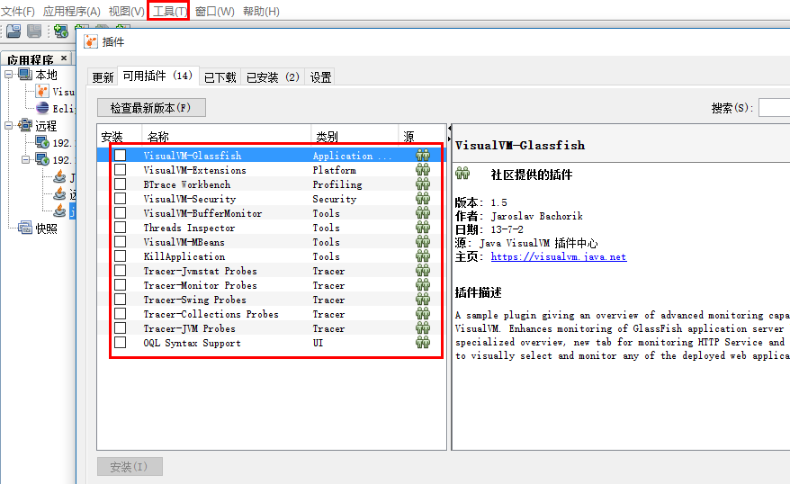Collapse the 本地 tree node

[9, 75]
